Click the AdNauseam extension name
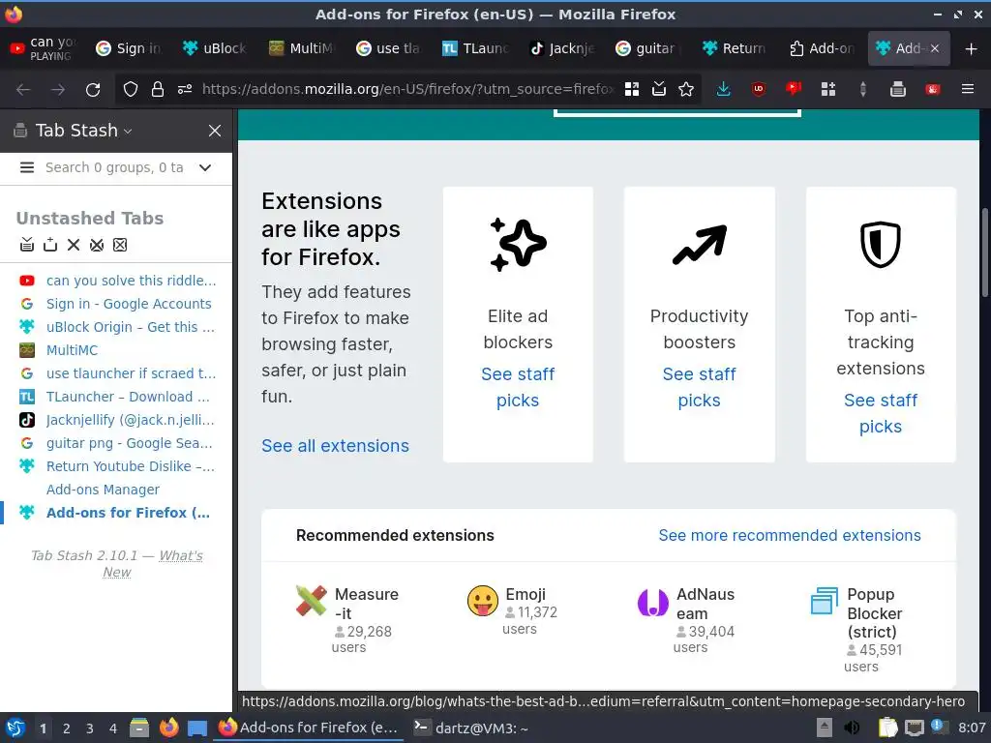Image resolution: width=991 pixels, height=743 pixels. 706,604
